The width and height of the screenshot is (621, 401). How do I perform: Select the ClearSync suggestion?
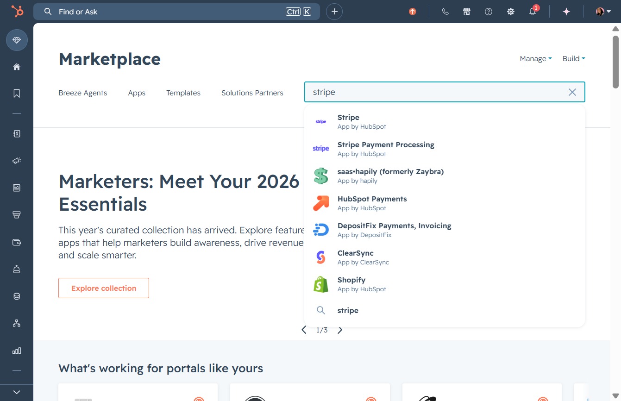[445, 257]
